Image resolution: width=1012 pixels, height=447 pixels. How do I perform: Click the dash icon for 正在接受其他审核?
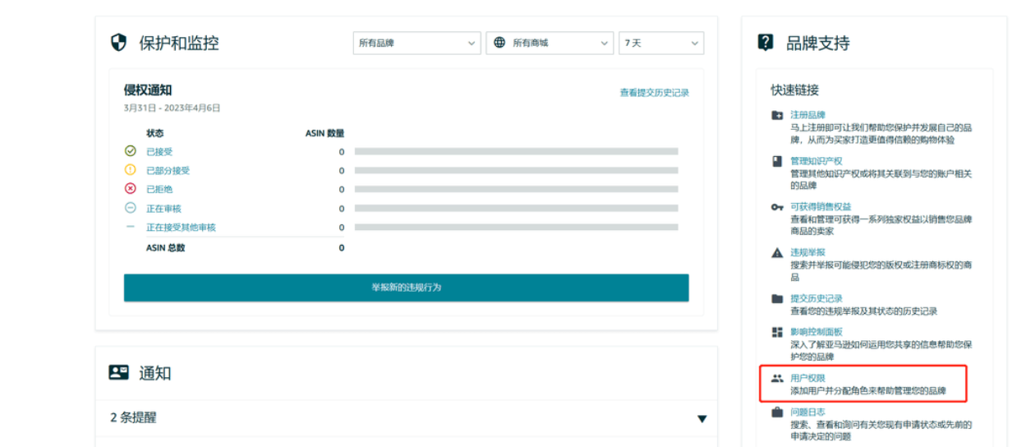130,227
